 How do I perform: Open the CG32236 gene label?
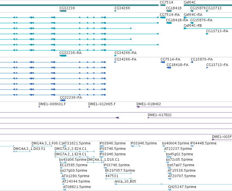tap(67, 8)
